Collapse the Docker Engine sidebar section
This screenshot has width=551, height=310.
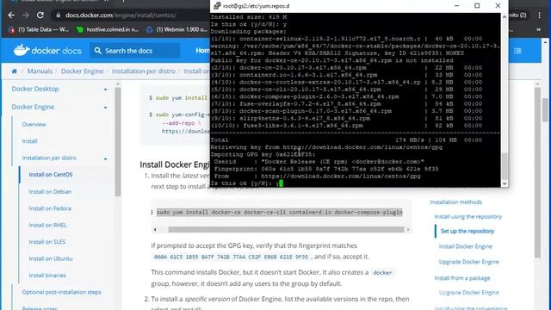(105, 107)
